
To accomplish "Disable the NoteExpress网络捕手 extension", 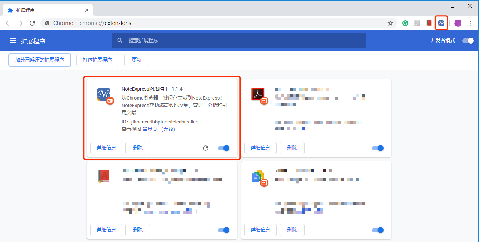I will coord(224,148).
